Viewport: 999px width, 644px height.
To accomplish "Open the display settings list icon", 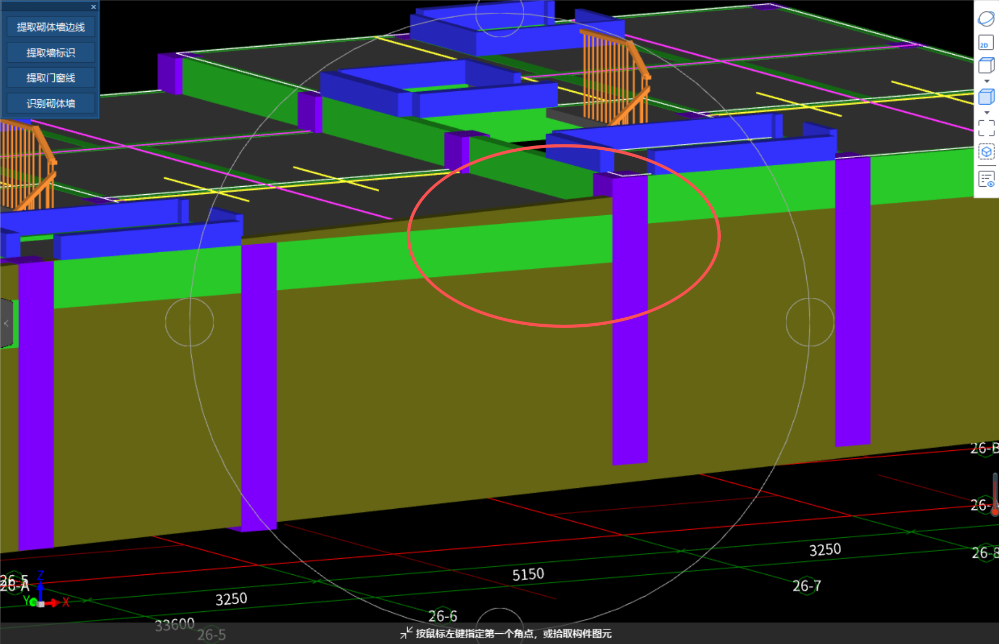I will click(x=986, y=179).
